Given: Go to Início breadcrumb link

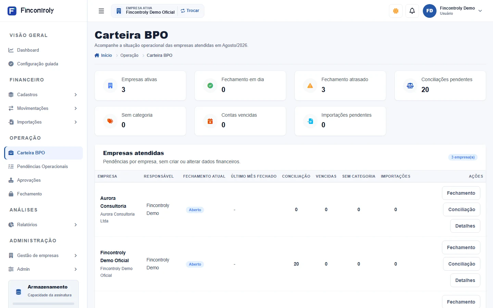Looking at the screenshot, I should (x=106, y=55).
